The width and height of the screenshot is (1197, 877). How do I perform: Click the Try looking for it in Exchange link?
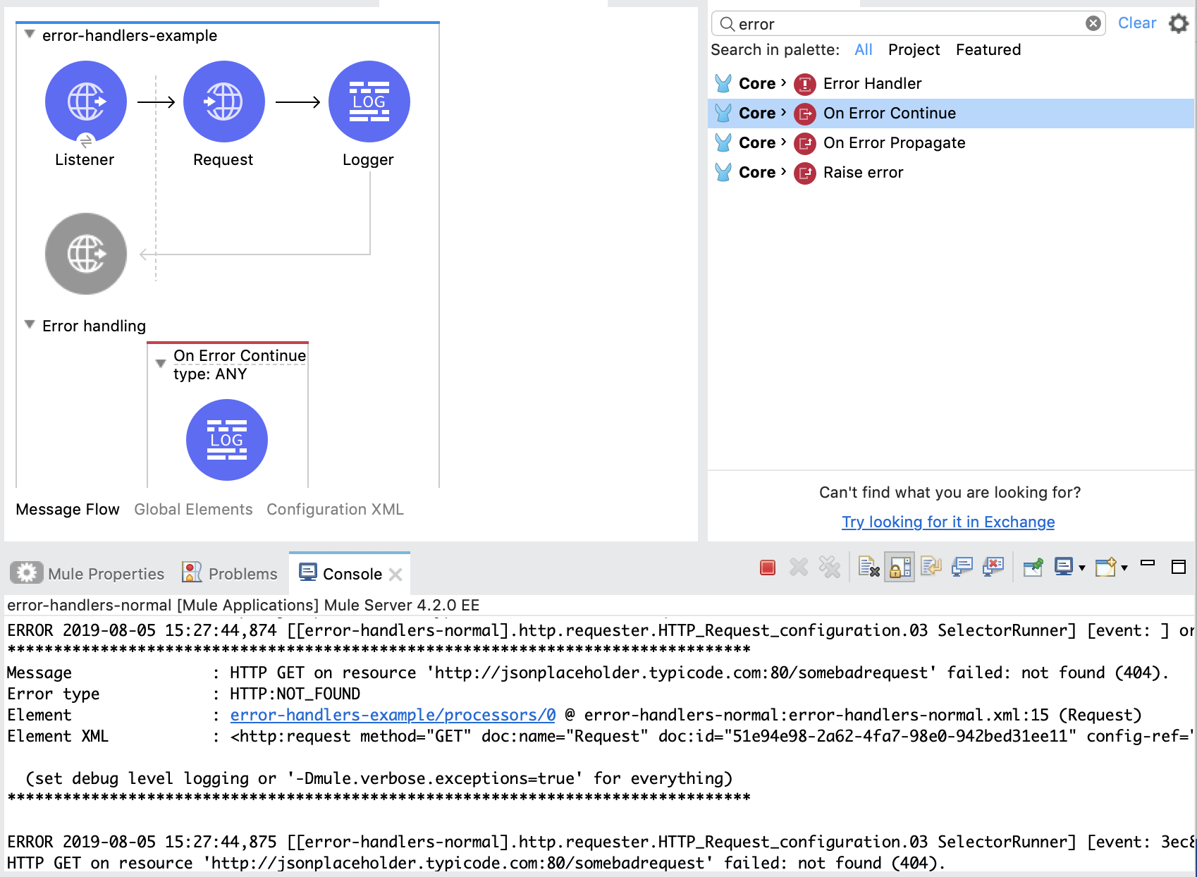[x=947, y=522]
